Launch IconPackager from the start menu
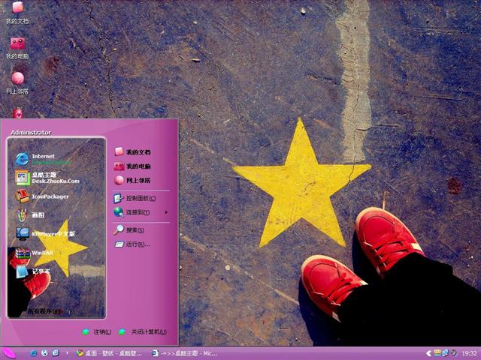This screenshot has width=481, height=360. pos(42,196)
